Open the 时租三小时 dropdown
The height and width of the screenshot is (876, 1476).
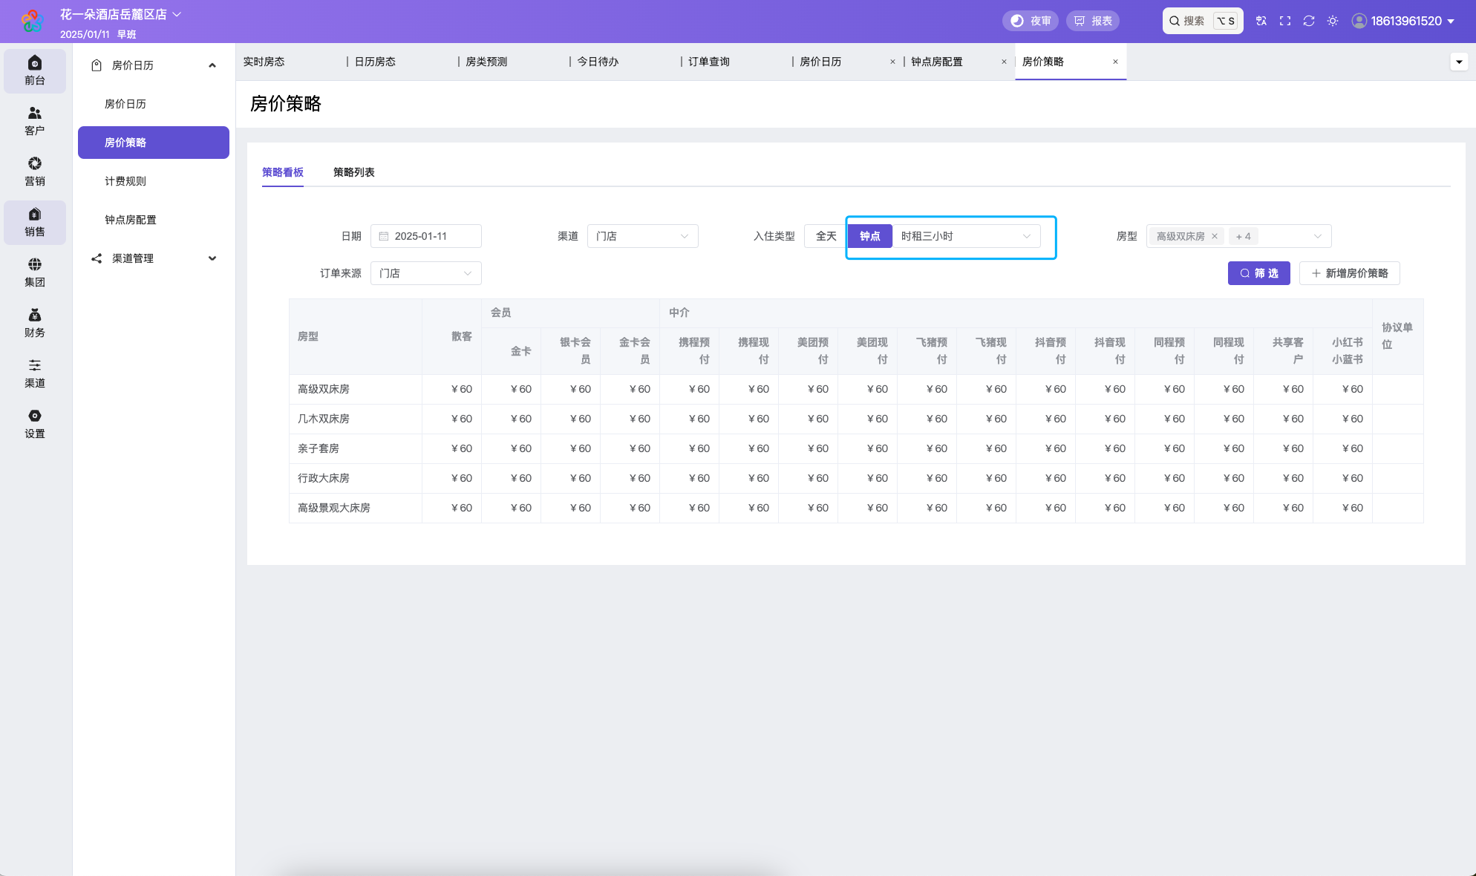pyautogui.click(x=966, y=236)
